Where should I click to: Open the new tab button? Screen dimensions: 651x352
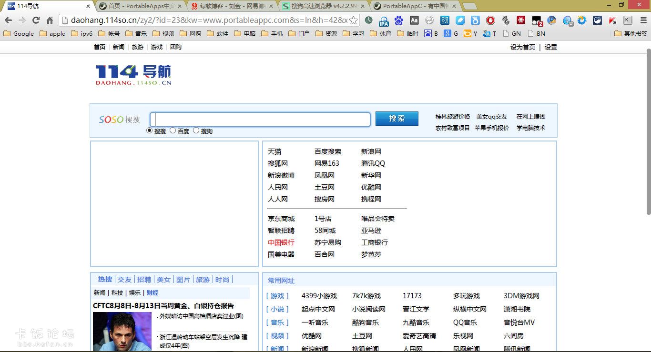pos(469,6)
